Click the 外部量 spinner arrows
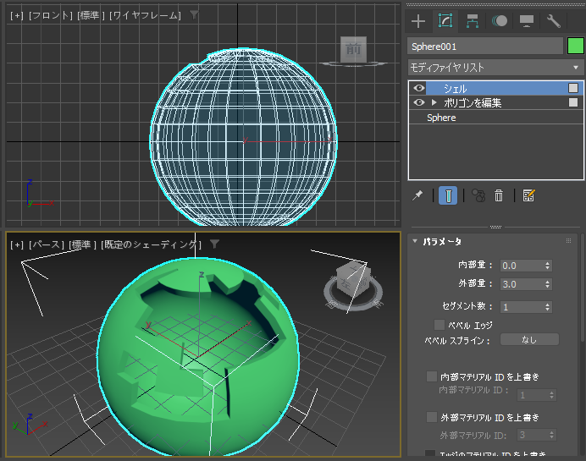The height and width of the screenshot is (461, 586). (x=548, y=284)
